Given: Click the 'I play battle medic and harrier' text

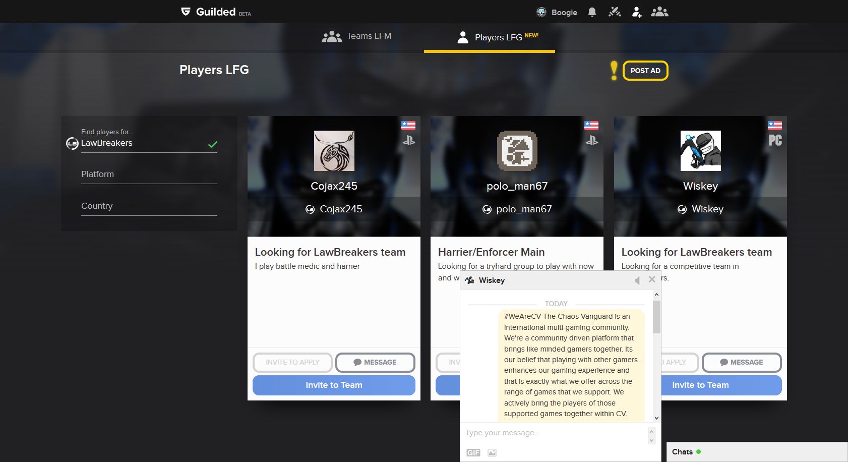Looking at the screenshot, I should coord(308,266).
